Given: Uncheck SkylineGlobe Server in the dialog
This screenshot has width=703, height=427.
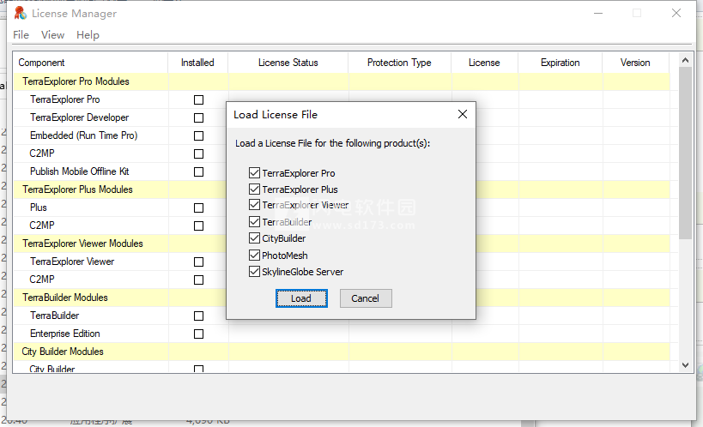Looking at the screenshot, I should tap(254, 272).
